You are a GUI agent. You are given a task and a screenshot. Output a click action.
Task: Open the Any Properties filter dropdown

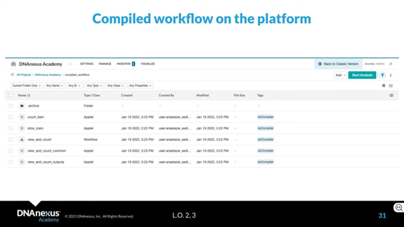140,86
